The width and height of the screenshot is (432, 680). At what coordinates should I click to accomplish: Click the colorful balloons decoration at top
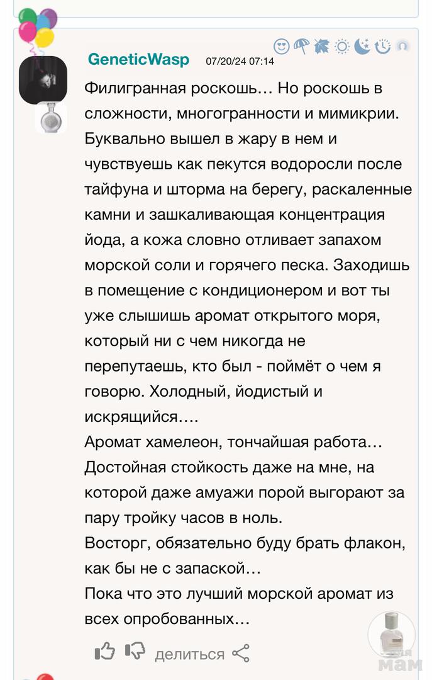pos(37,26)
